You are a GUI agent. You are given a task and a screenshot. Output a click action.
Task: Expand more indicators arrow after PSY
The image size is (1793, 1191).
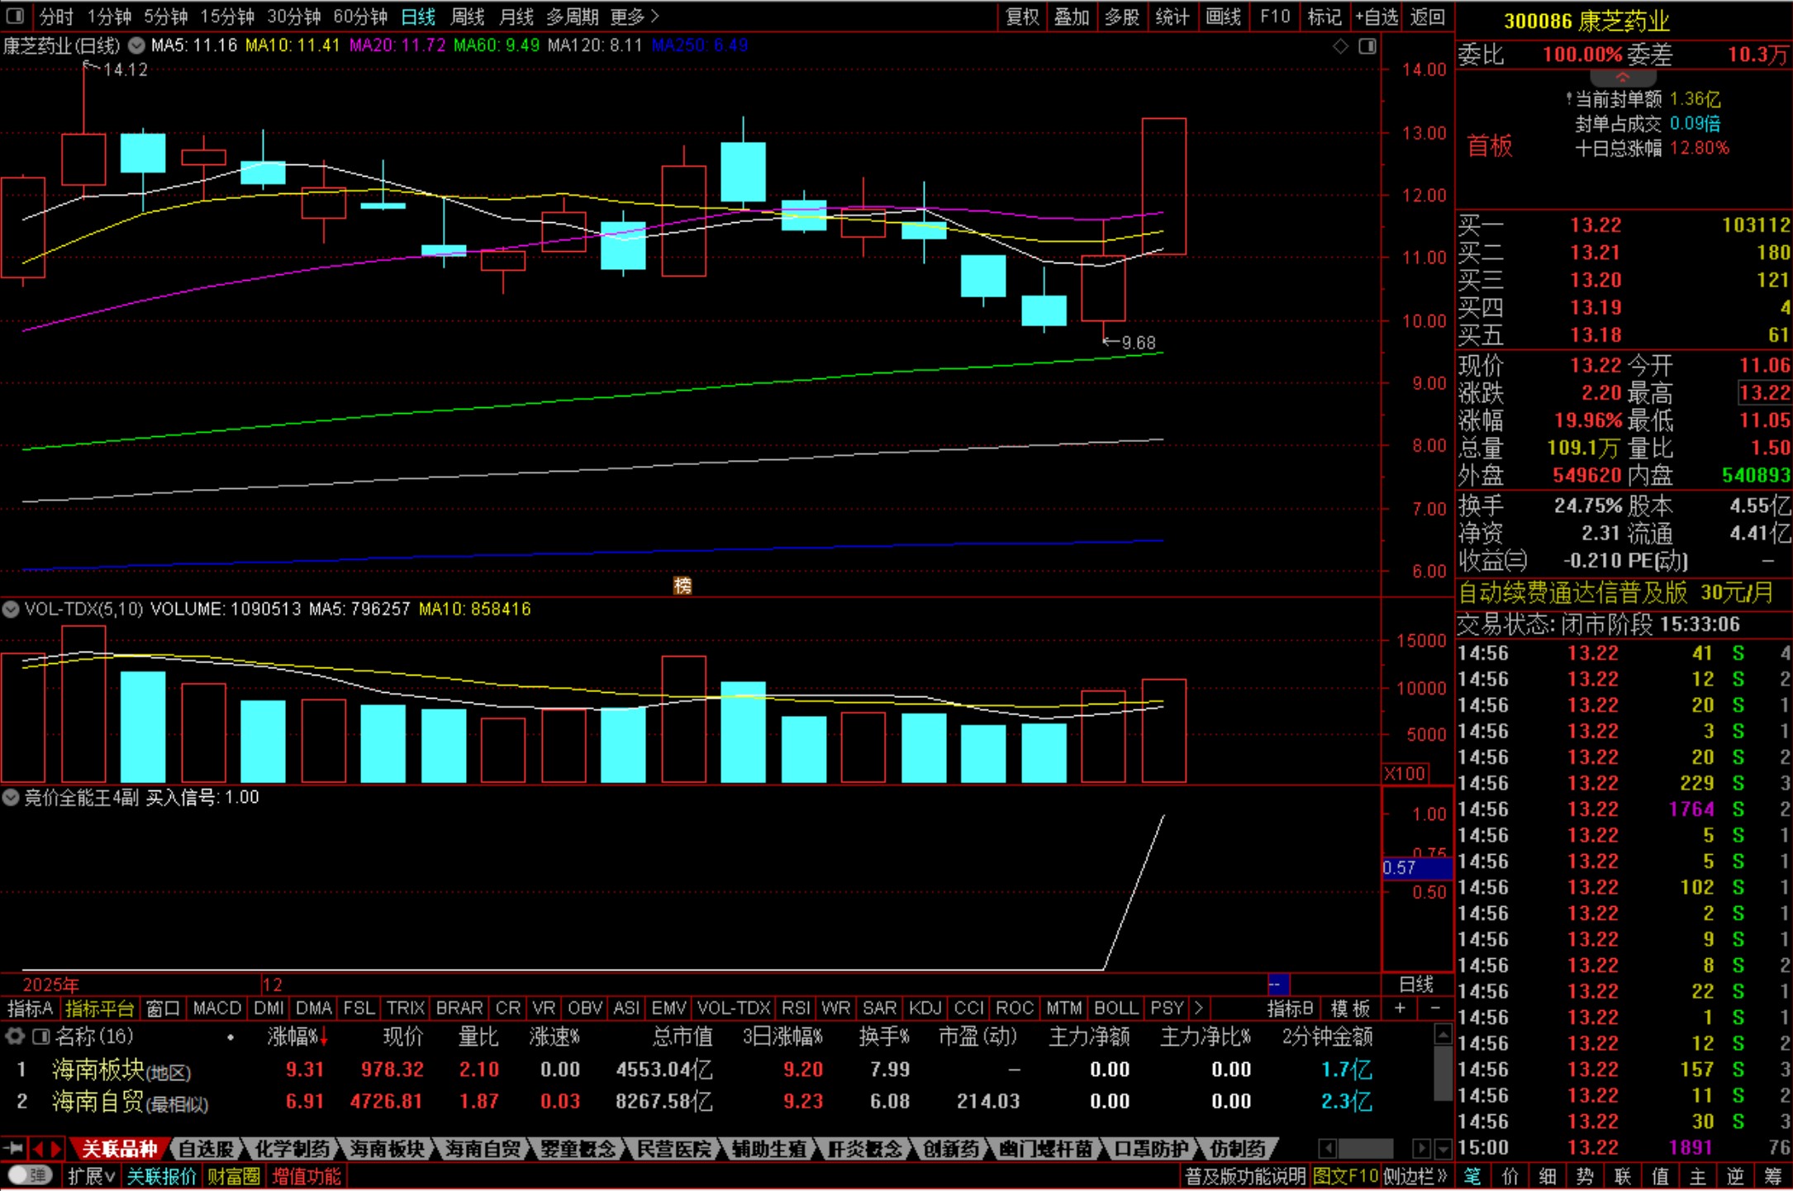pos(1199,1008)
